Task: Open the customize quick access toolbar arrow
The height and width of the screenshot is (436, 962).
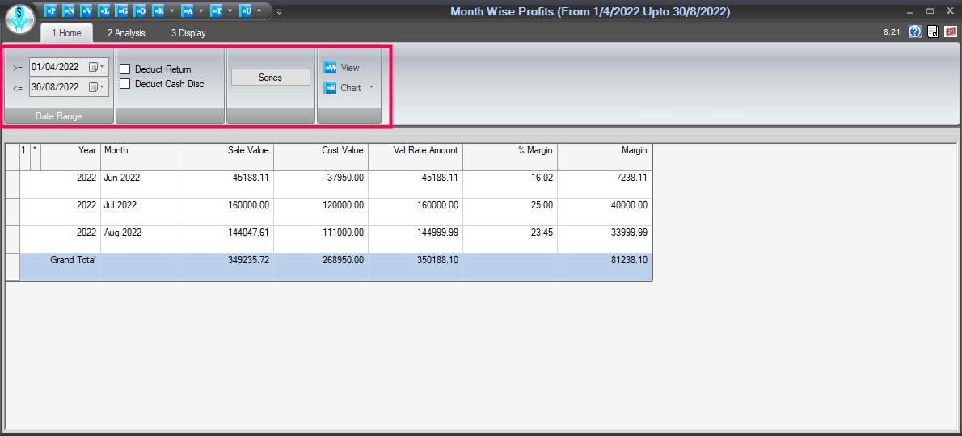Action: coord(279,11)
